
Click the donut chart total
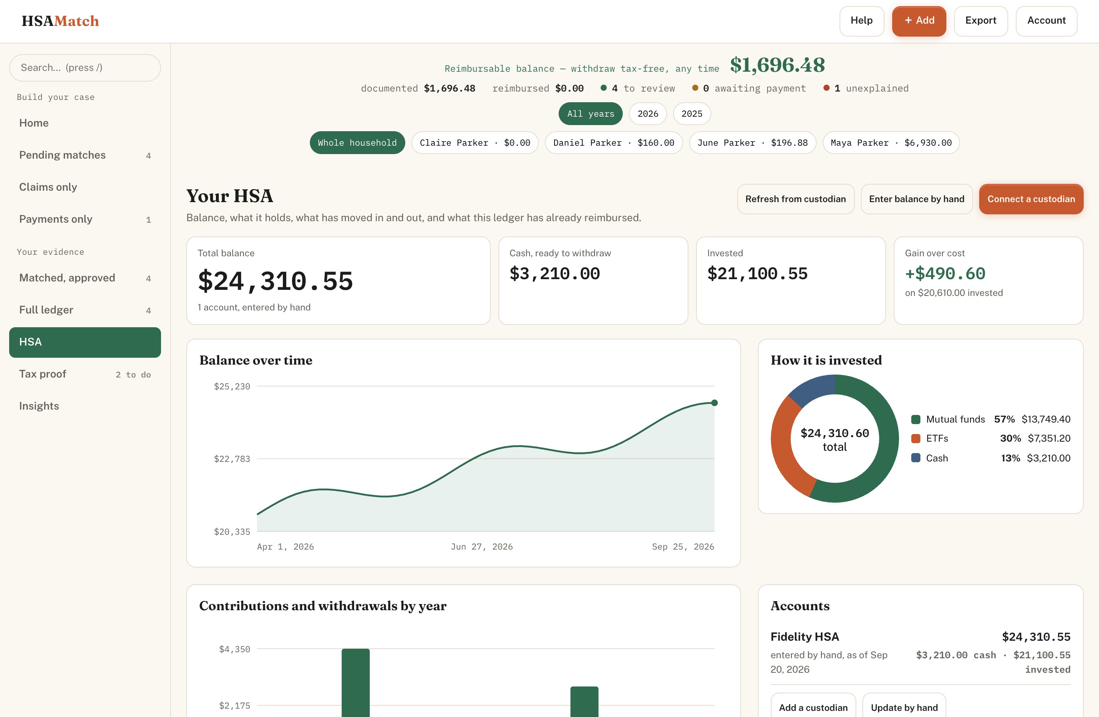coord(835,440)
